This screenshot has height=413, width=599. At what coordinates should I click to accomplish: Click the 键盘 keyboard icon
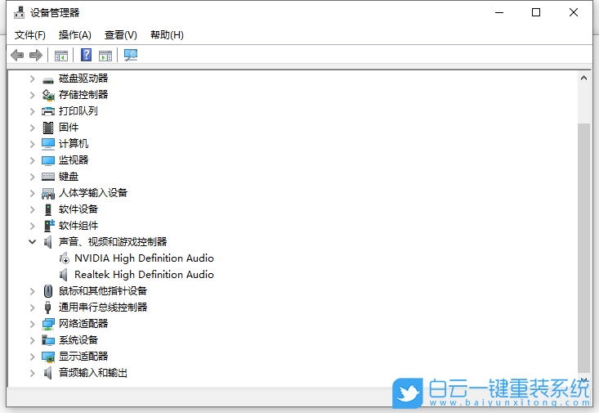click(x=48, y=177)
